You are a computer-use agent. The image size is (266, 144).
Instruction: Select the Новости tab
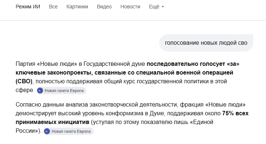tap(130, 7)
